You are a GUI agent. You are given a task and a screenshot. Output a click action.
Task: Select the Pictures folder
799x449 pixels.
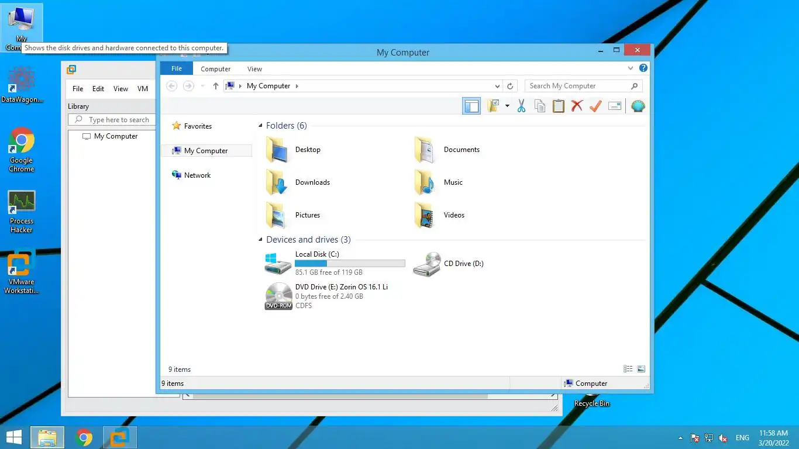tap(293, 215)
